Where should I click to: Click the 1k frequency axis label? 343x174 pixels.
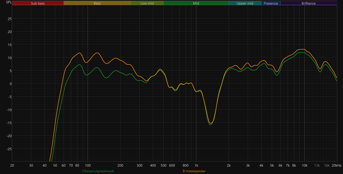(196, 166)
